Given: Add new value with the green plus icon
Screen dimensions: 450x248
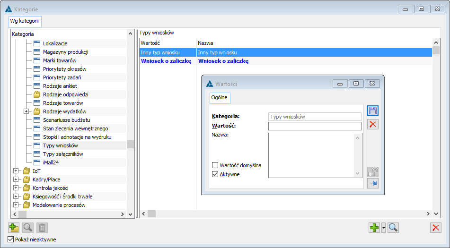Looking at the screenshot, I should point(374,228).
